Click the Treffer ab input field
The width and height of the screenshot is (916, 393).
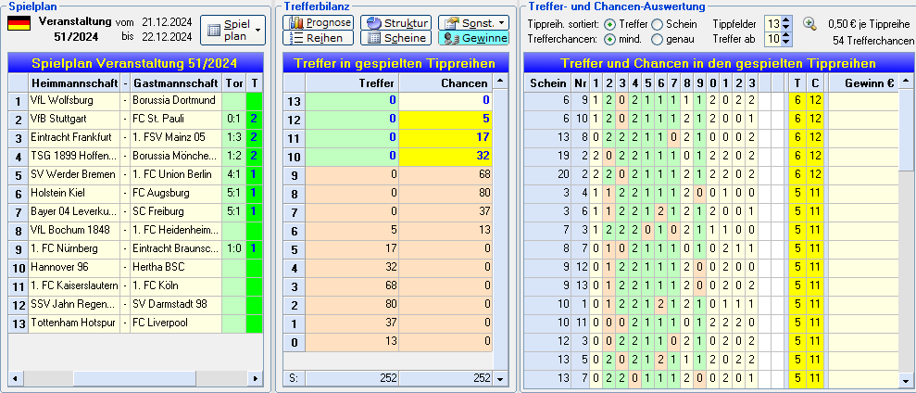click(773, 40)
